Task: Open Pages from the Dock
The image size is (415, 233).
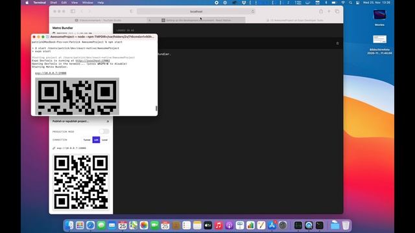Action: tap(261, 225)
